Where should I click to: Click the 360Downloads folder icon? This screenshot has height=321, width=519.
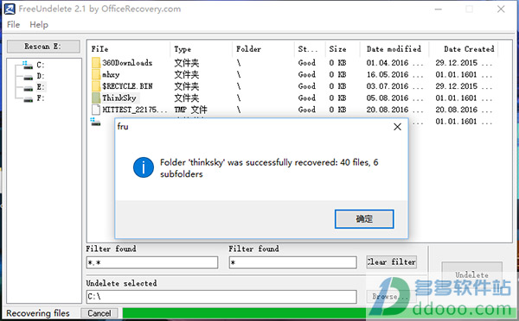(96, 63)
